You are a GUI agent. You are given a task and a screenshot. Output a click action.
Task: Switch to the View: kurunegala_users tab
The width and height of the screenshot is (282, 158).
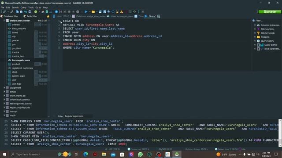[120, 16]
